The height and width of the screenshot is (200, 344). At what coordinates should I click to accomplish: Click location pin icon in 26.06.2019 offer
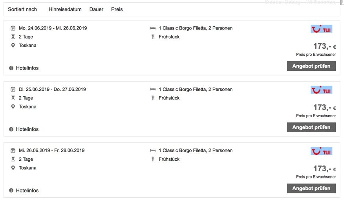(13, 168)
